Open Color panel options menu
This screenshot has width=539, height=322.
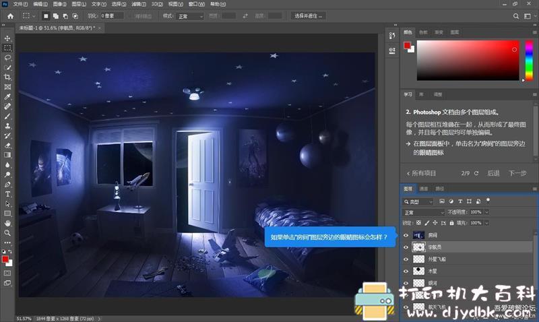tap(534, 32)
